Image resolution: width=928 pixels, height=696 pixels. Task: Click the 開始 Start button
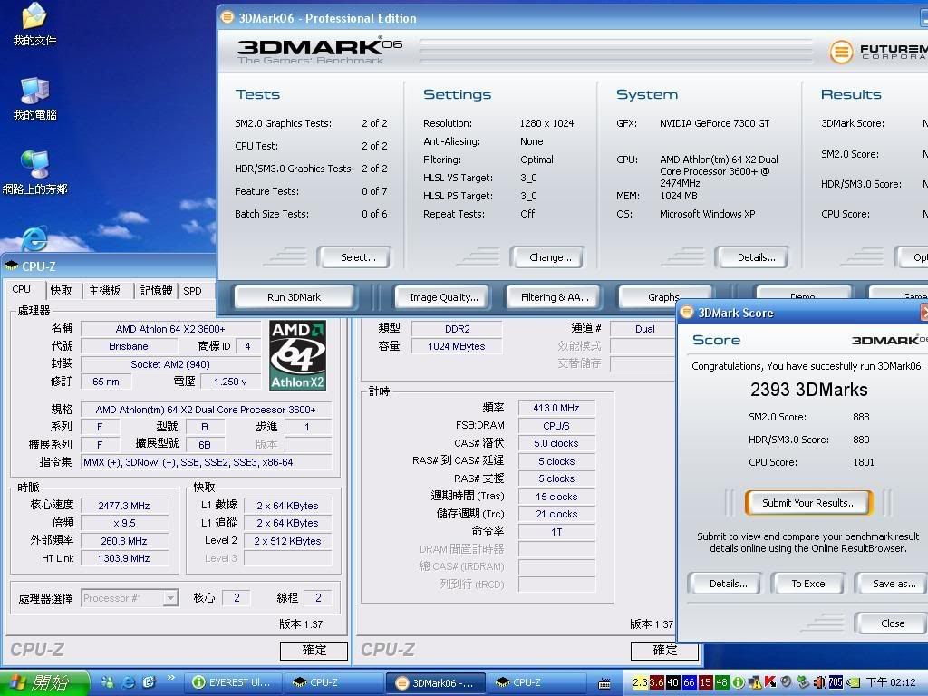point(43,682)
